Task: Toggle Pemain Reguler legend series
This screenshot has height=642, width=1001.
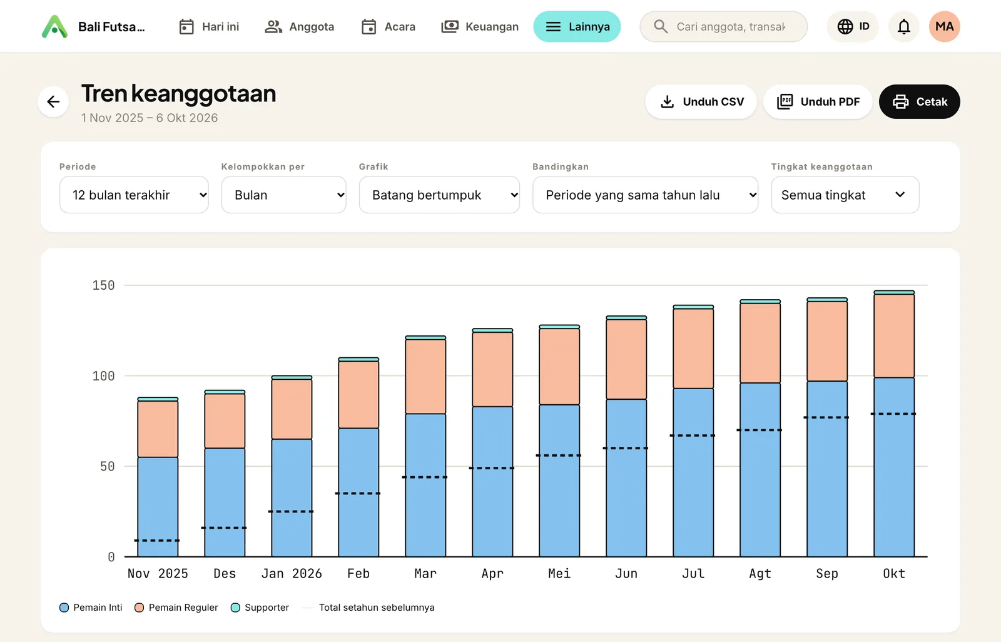Action: click(176, 608)
